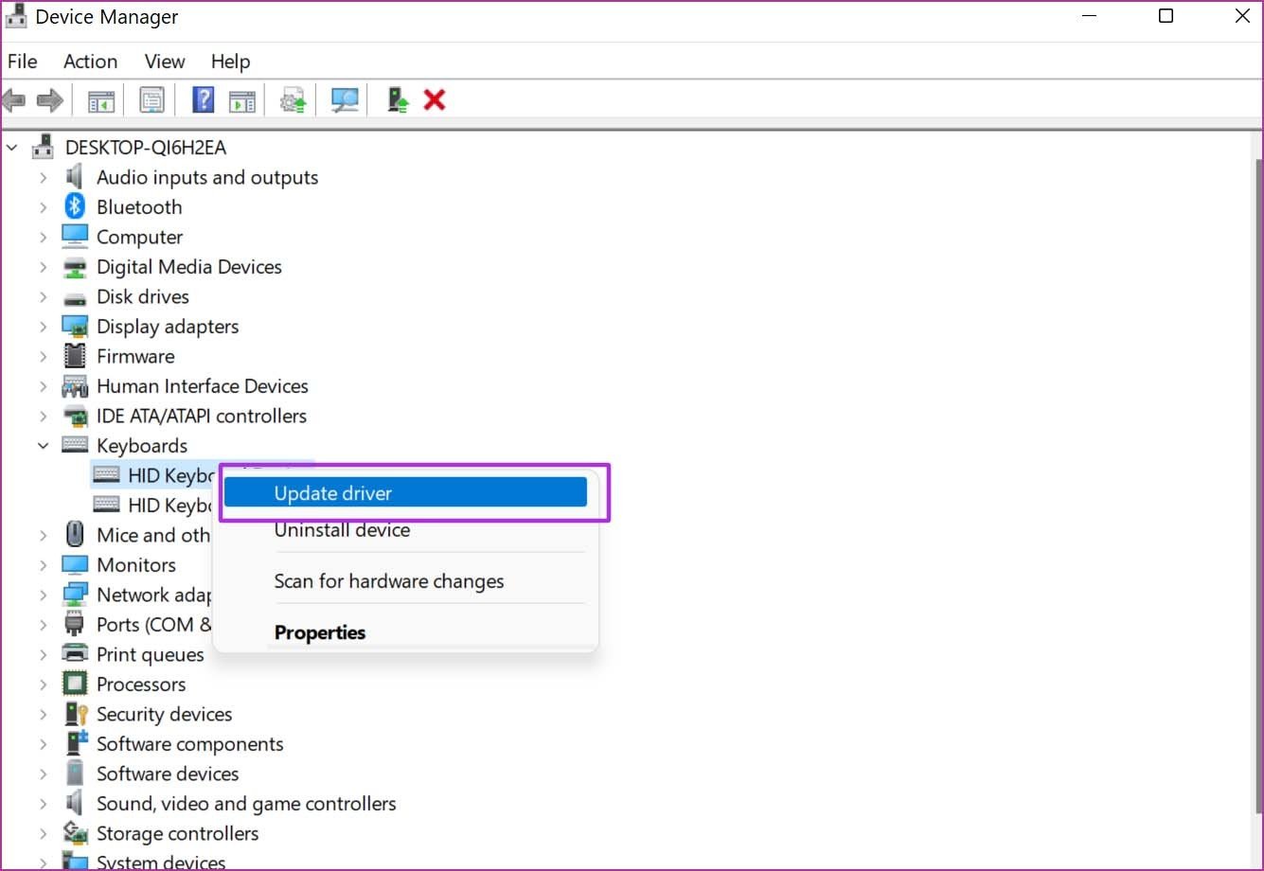Click the Forward arrow toolbar button
Screen dimensions: 1264x871
(x=49, y=99)
